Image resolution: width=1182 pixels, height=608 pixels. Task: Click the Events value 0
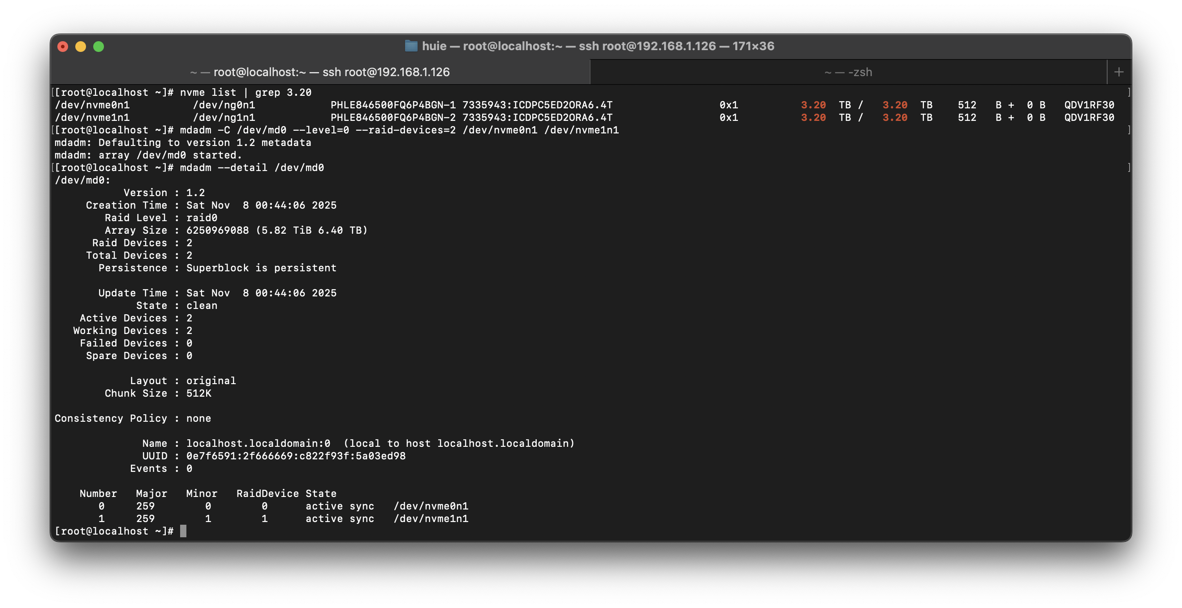[189, 469]
